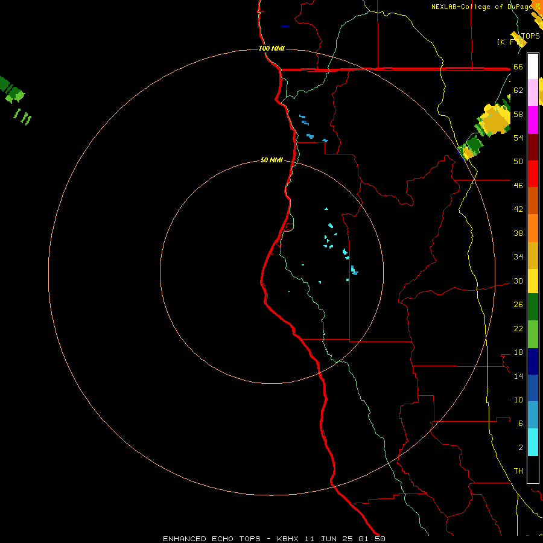Click the 26 scale label
The width and height of the screenshot is (543, 543).
pyautogui.click(x=518, y=305)
